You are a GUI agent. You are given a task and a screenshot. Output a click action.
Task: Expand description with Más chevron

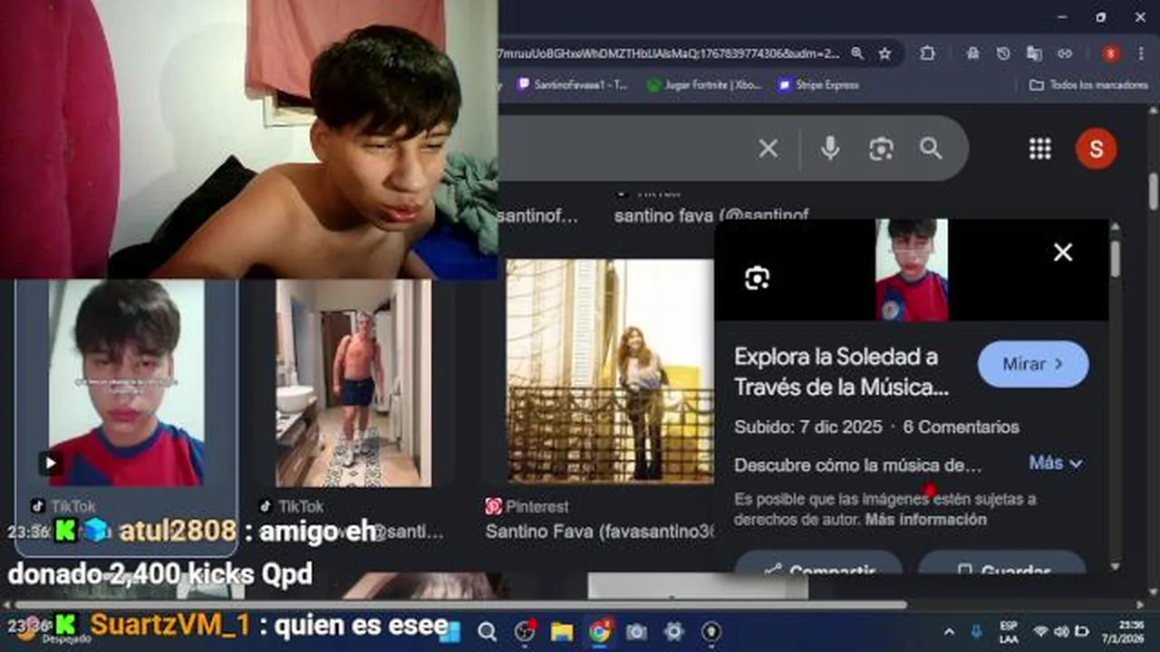point(1056,463)
